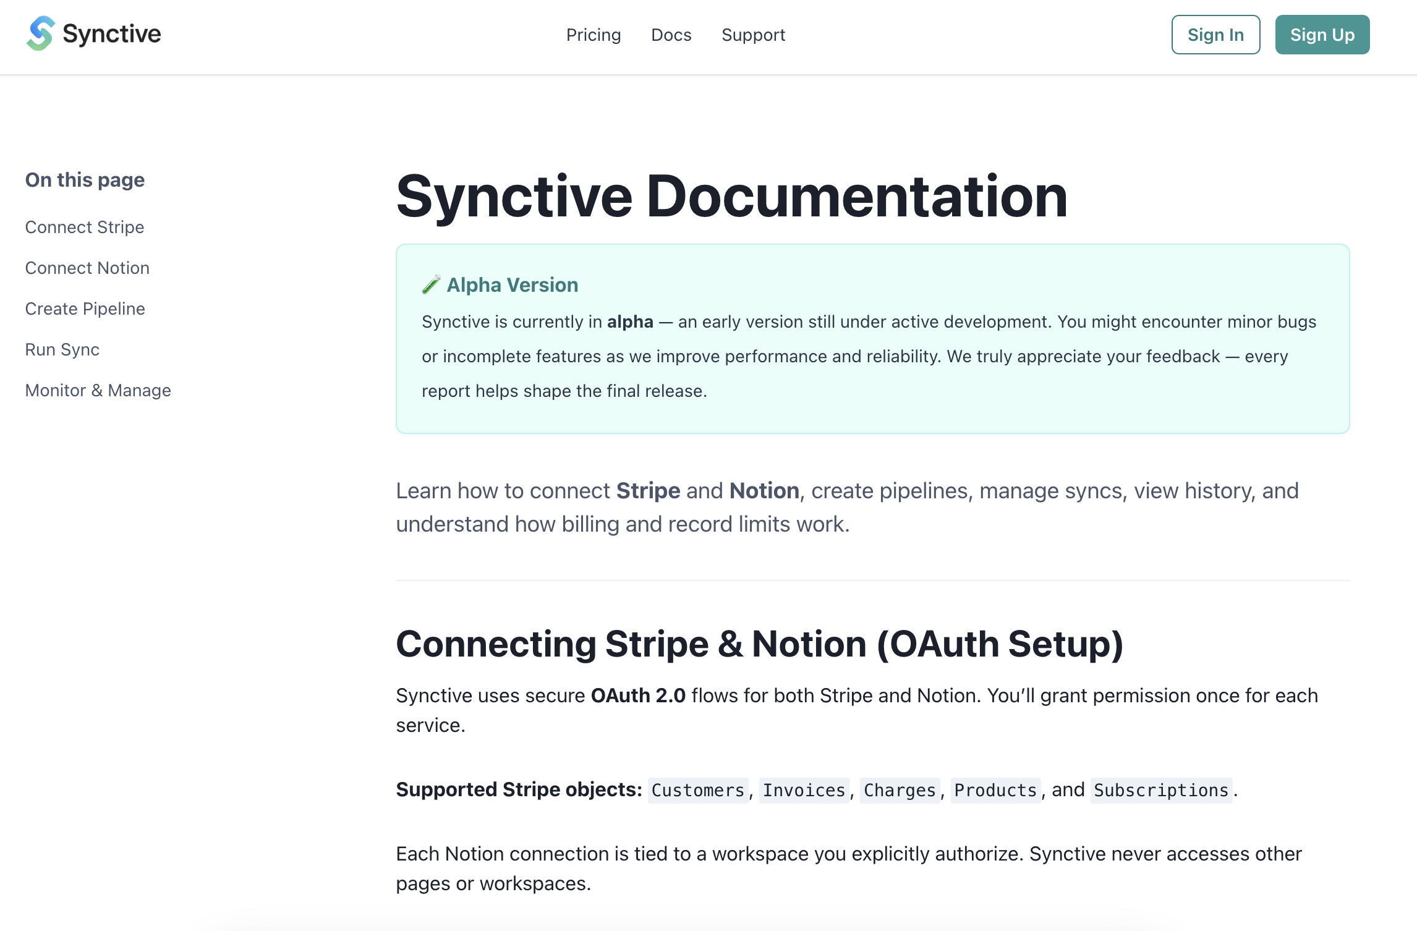Navigate to the Run Sync section

[62, 349]
